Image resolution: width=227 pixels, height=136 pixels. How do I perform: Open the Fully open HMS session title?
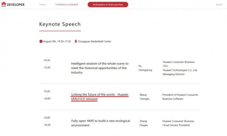point(101,123)
